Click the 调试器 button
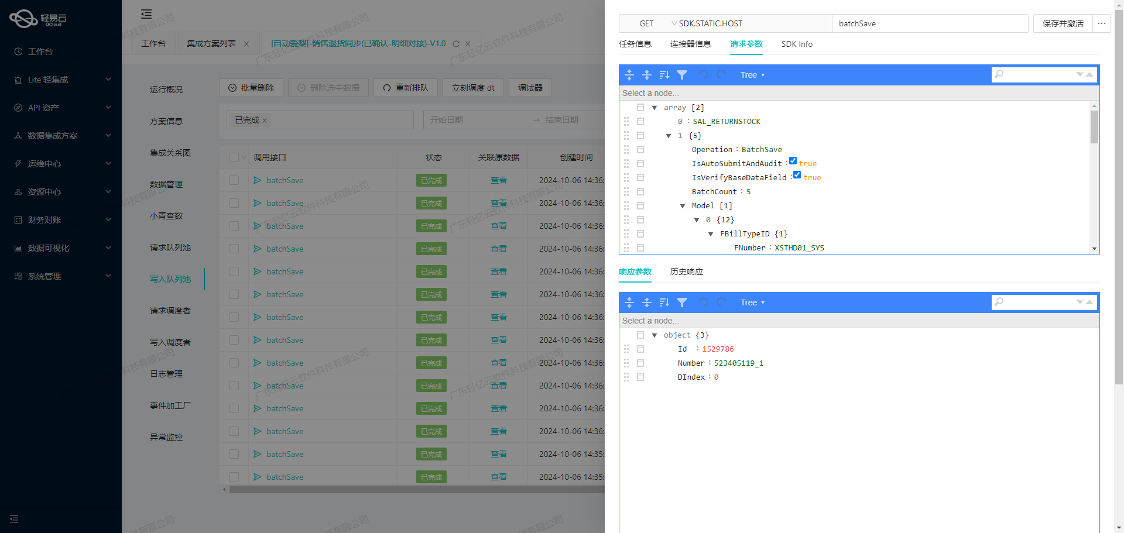 tap(530, 88)
